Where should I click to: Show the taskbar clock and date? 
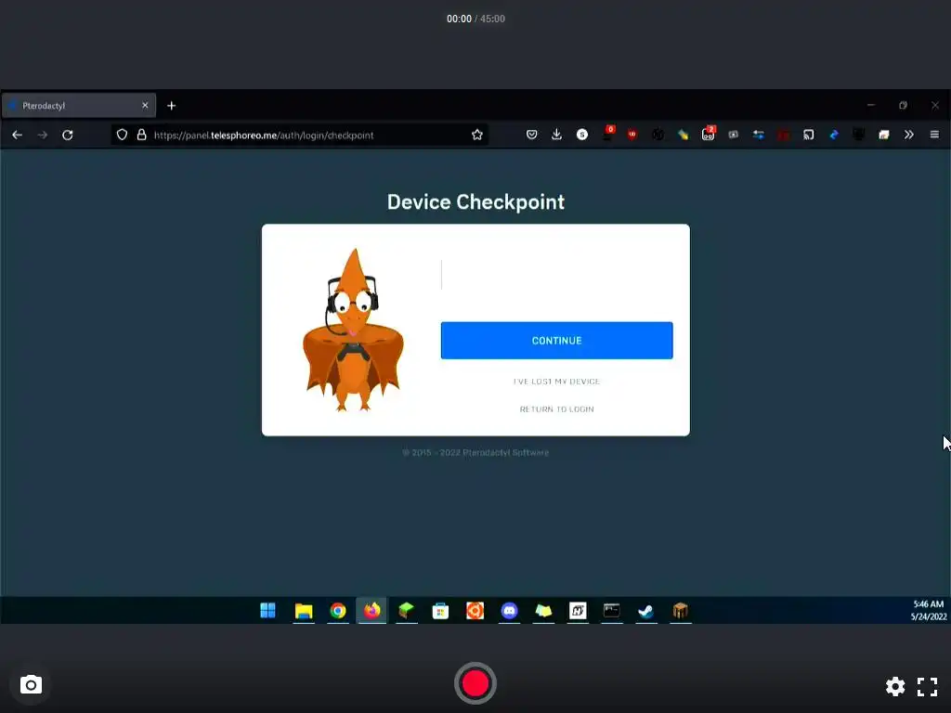pos(928,611)
